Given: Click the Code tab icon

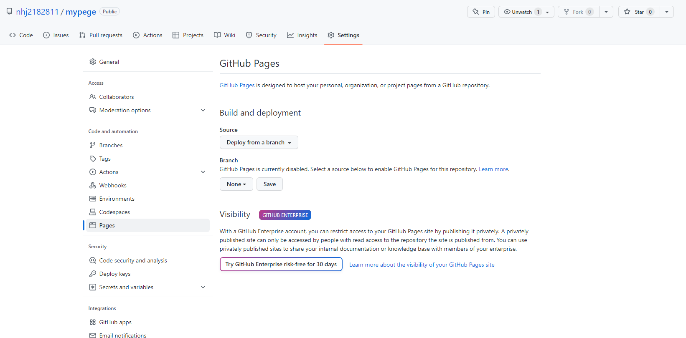Looking at the screenshot, I should [x=13, y=35].
